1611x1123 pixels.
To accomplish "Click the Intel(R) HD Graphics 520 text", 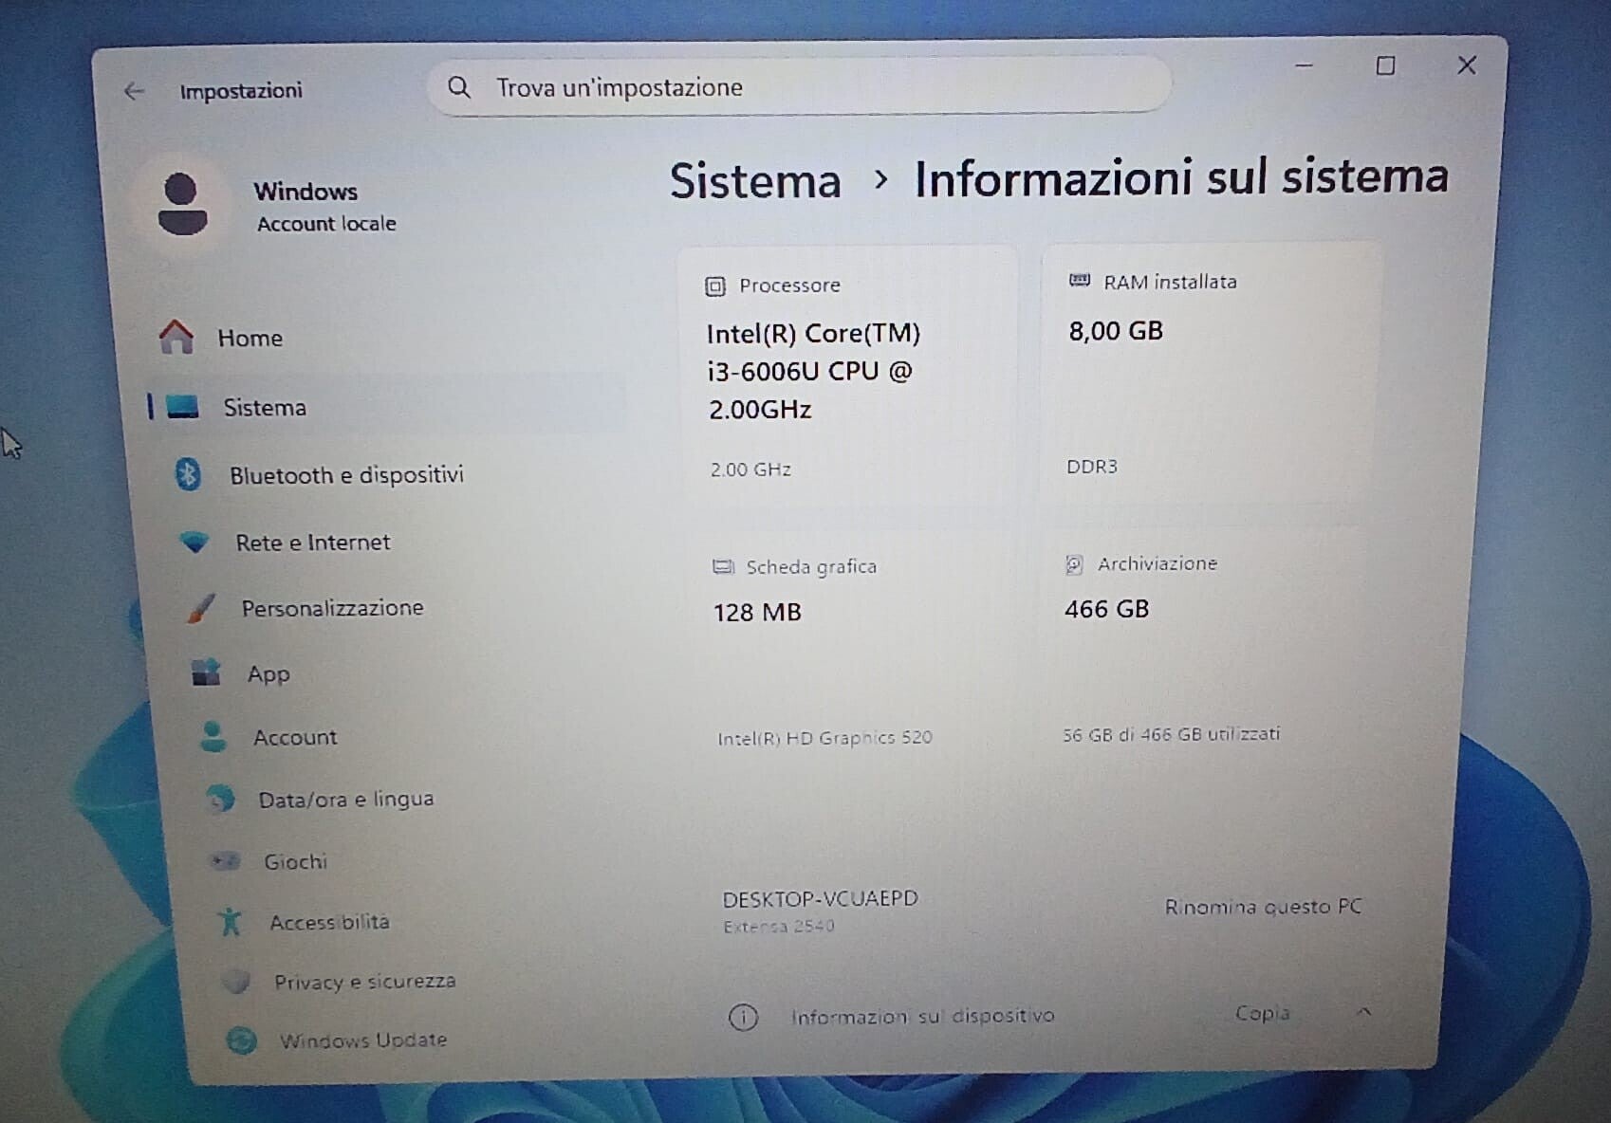I will click(x=825, y=738).
